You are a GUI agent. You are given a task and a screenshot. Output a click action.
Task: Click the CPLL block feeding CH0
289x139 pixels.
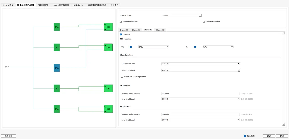pos(56,109)
